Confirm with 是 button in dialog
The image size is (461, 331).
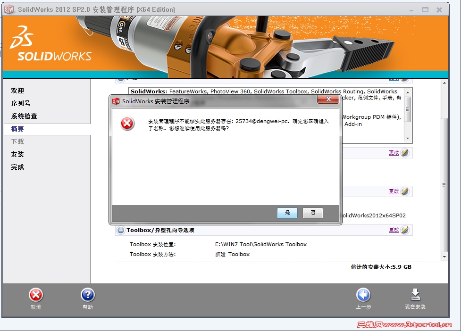tap(287, 213)
